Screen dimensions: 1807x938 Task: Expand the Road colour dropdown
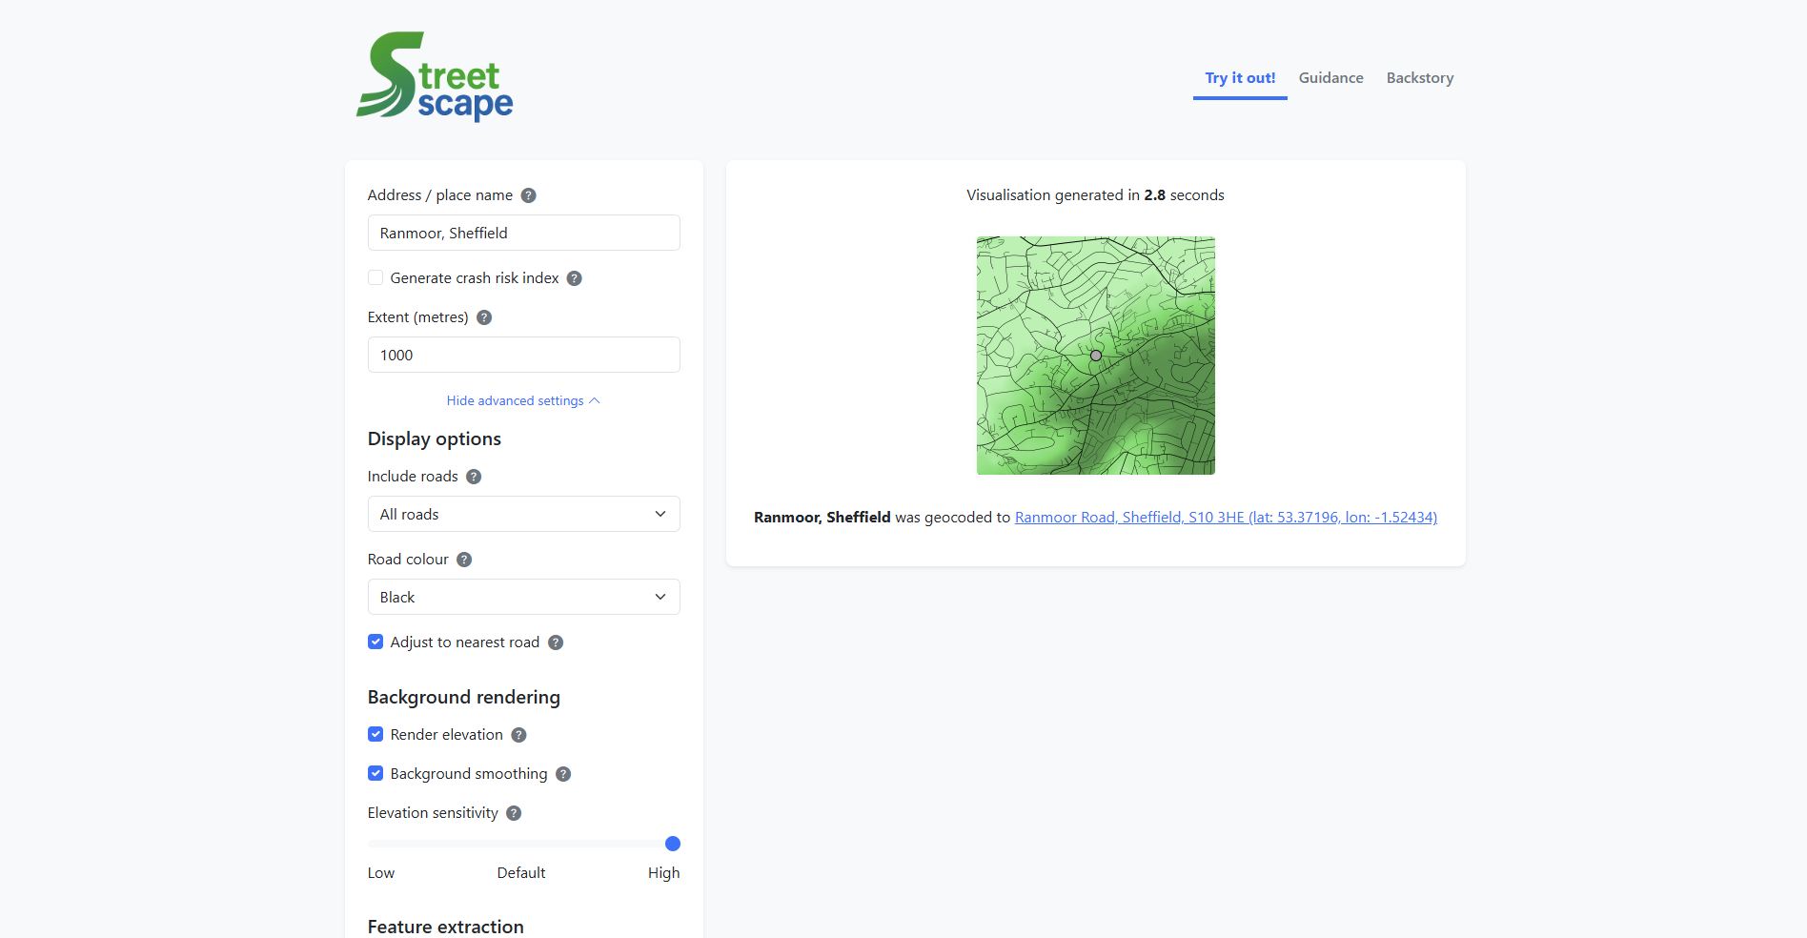(x=523, y=598)
